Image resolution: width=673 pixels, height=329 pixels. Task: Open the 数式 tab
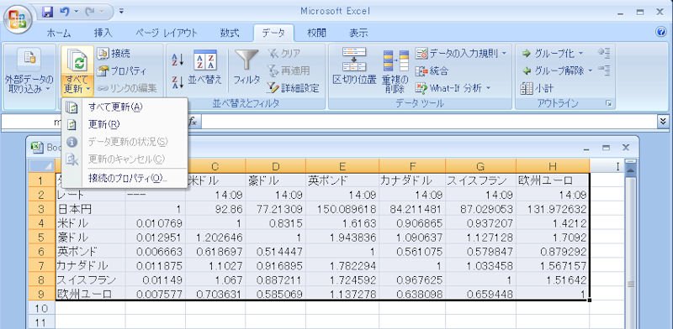tap(230, 33)
